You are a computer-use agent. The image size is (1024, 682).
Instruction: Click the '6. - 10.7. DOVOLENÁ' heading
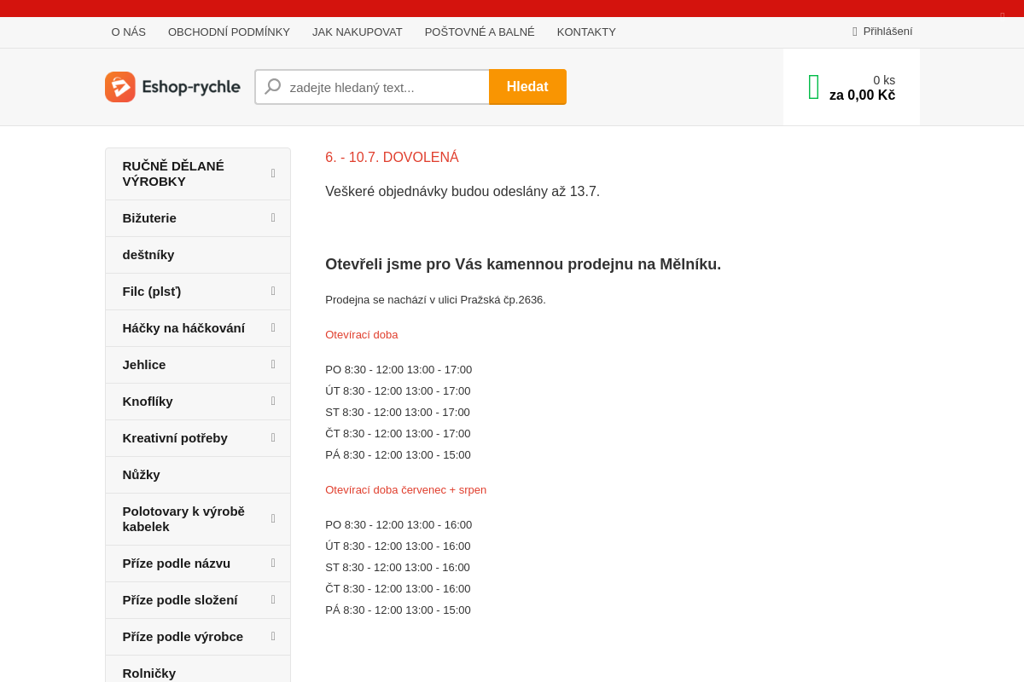(392, 158)
